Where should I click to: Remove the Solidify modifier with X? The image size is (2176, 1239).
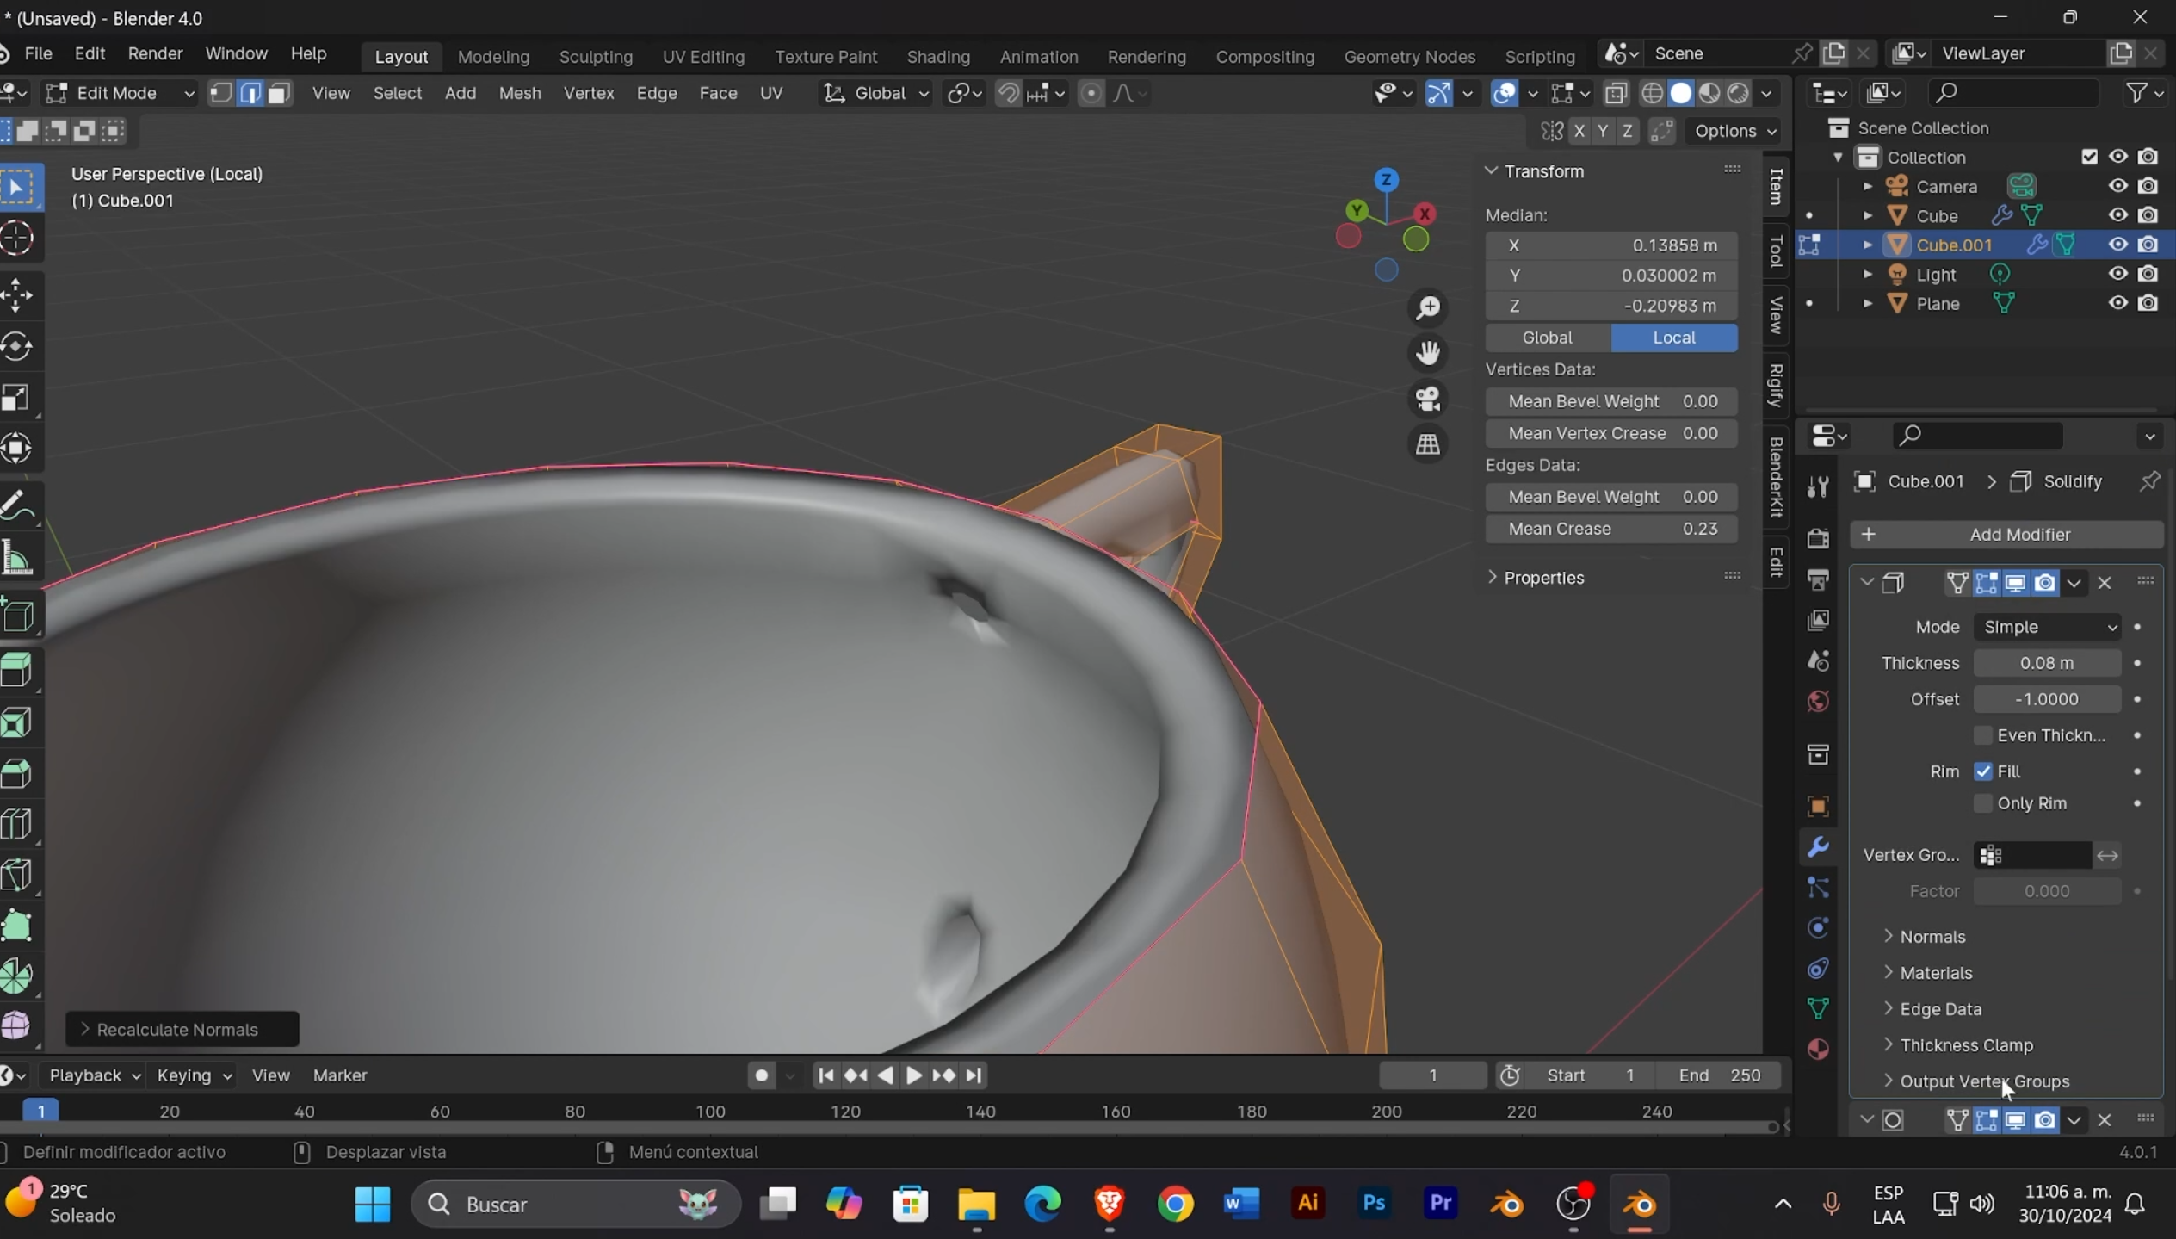point(2105,584)
